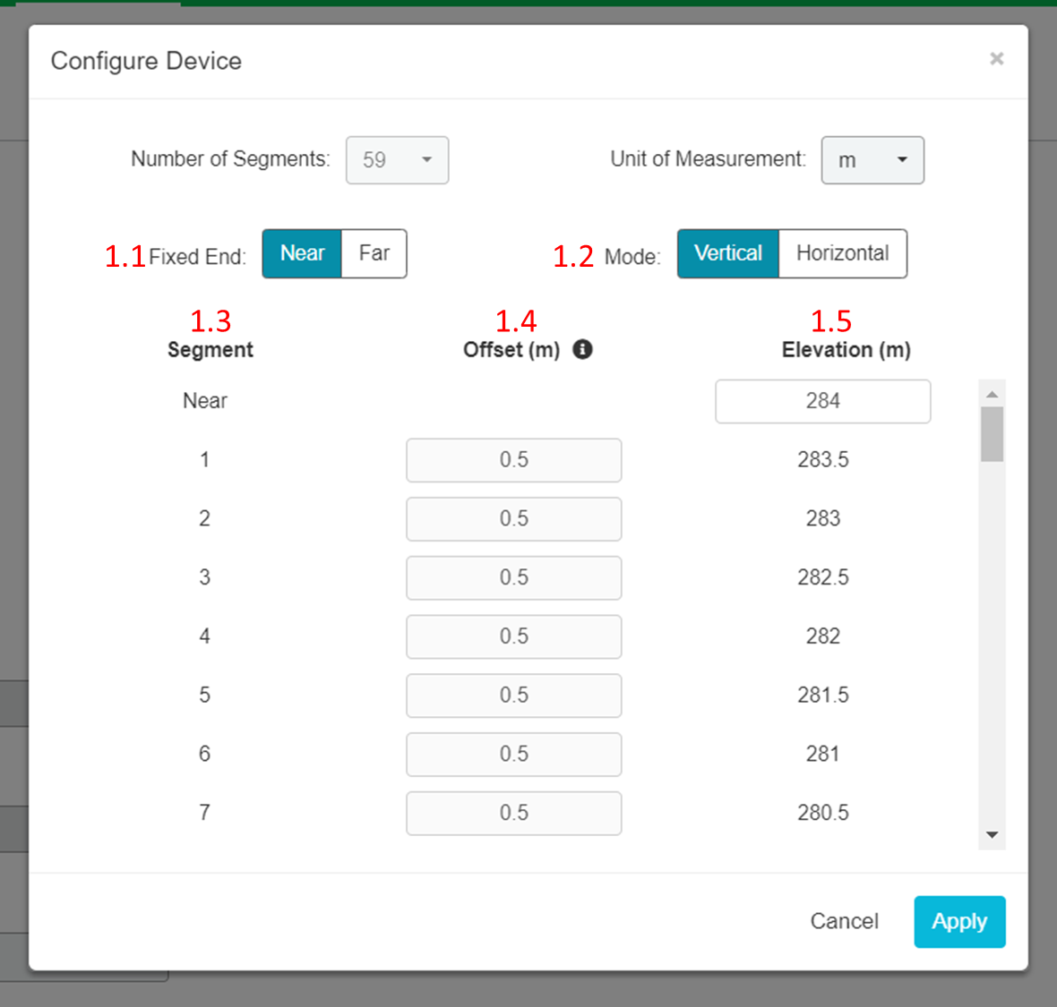The height and width of the screenshot is (1007, 1057).
Task: Select Vertical mode
Action: [x=727, y=253]
